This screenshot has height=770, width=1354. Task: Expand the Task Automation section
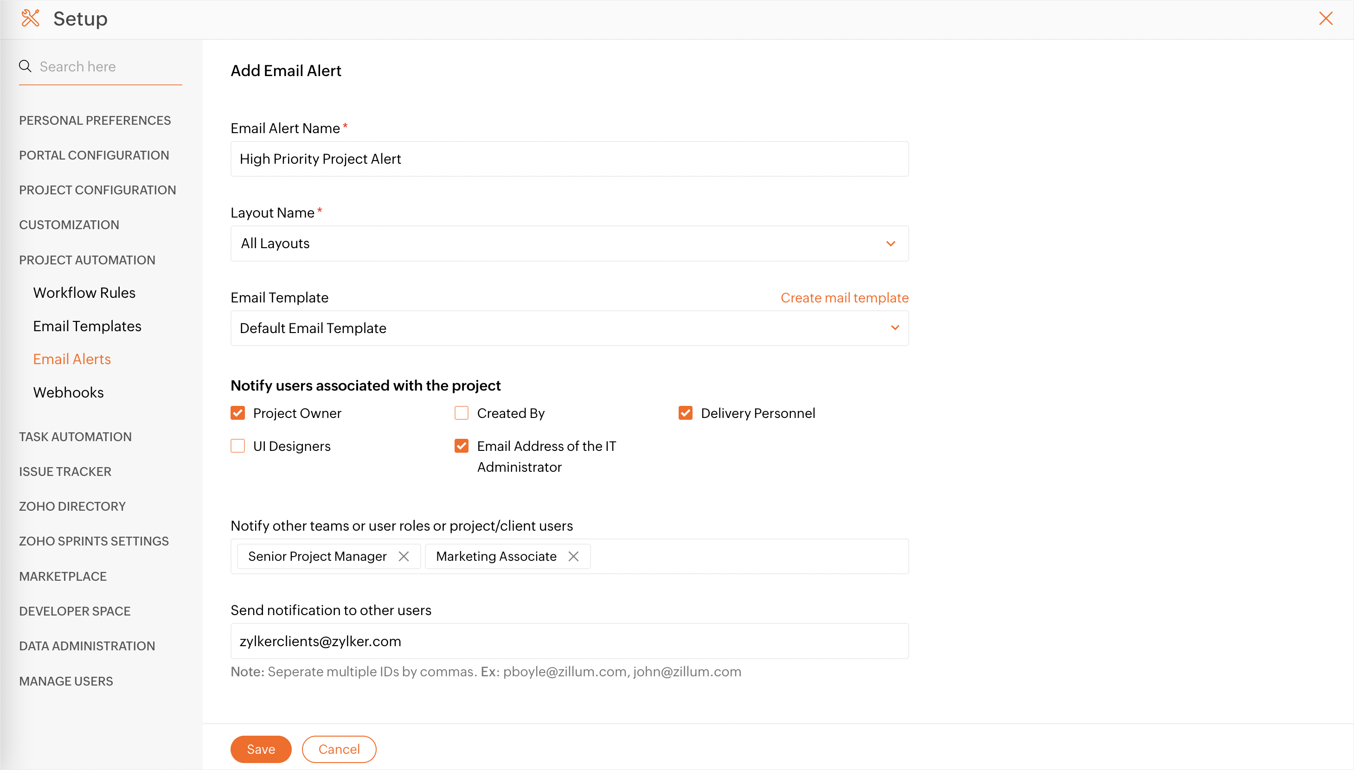click(x=76, y=437)
